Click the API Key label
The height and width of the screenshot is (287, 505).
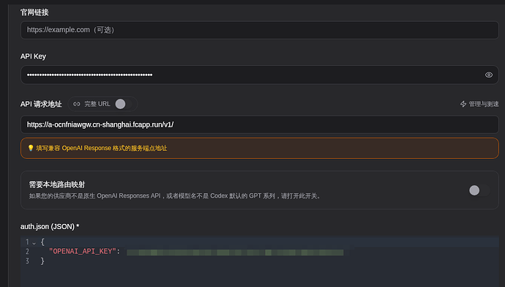click(x=33, y=56)
